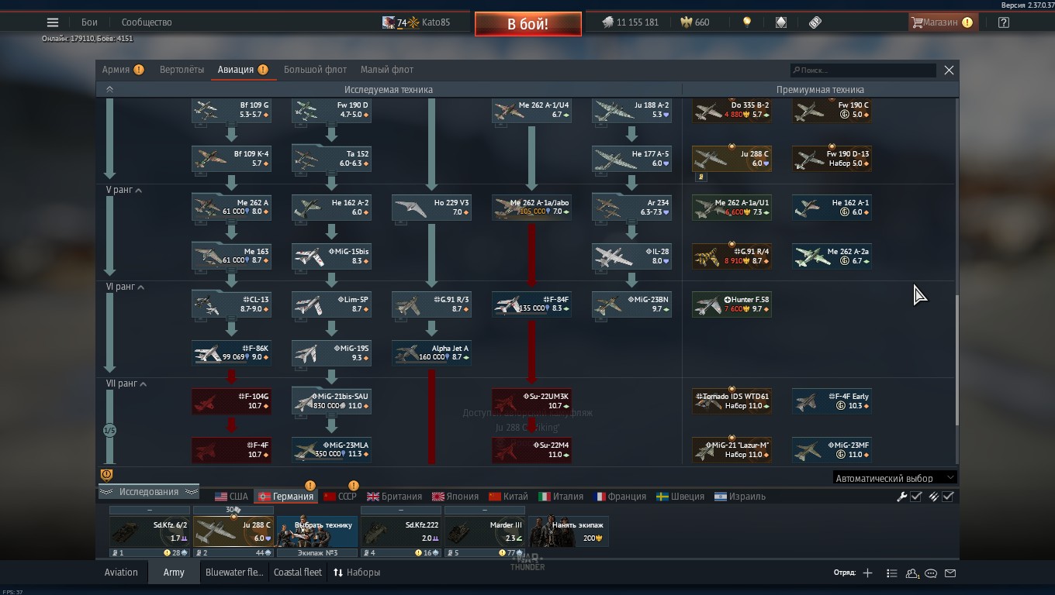Start a match with В бой! button
Image resolution: width=1055 pixels, height=595 pixels.
(x=528, y=24)
